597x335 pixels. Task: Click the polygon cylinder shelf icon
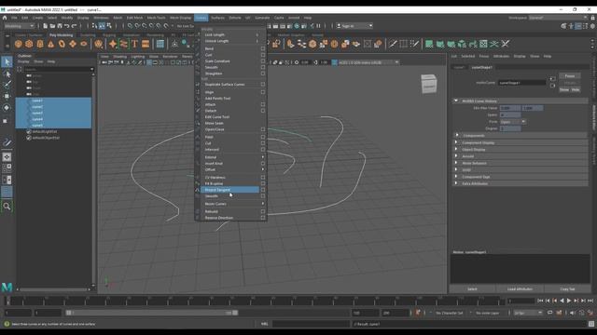pyautogui.click(x=40, y=44)
